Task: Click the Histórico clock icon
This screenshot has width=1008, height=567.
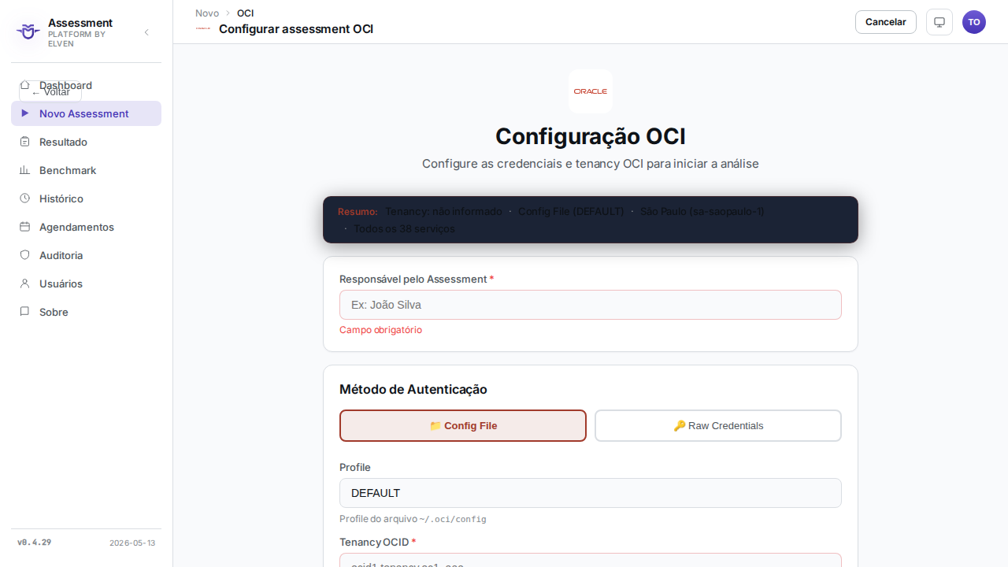Action: point(24,198)
